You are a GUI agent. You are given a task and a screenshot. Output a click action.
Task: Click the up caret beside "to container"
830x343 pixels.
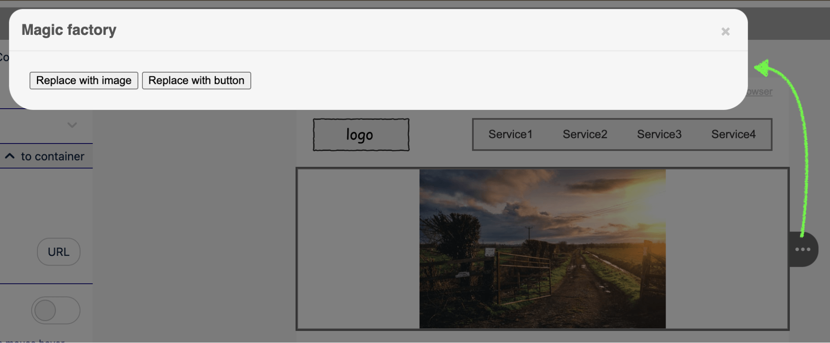pos(10,156)
